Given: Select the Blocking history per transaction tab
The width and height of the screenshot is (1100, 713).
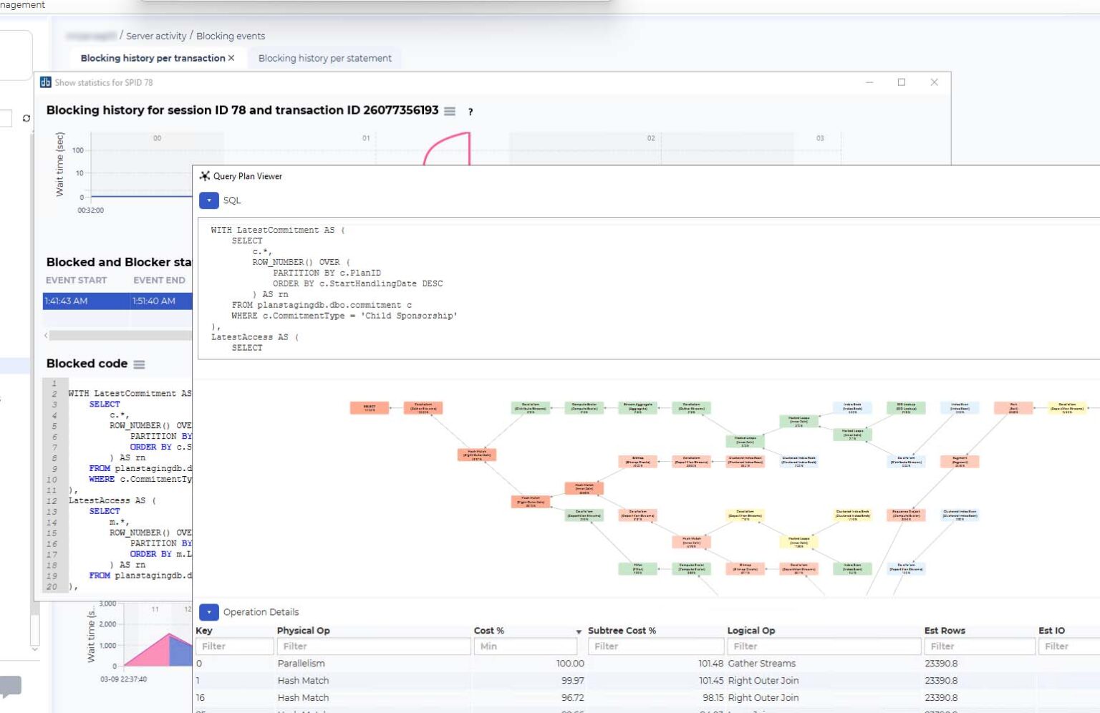Looking at the screenshot, I should pyautogui.click(x=153, y=58).
